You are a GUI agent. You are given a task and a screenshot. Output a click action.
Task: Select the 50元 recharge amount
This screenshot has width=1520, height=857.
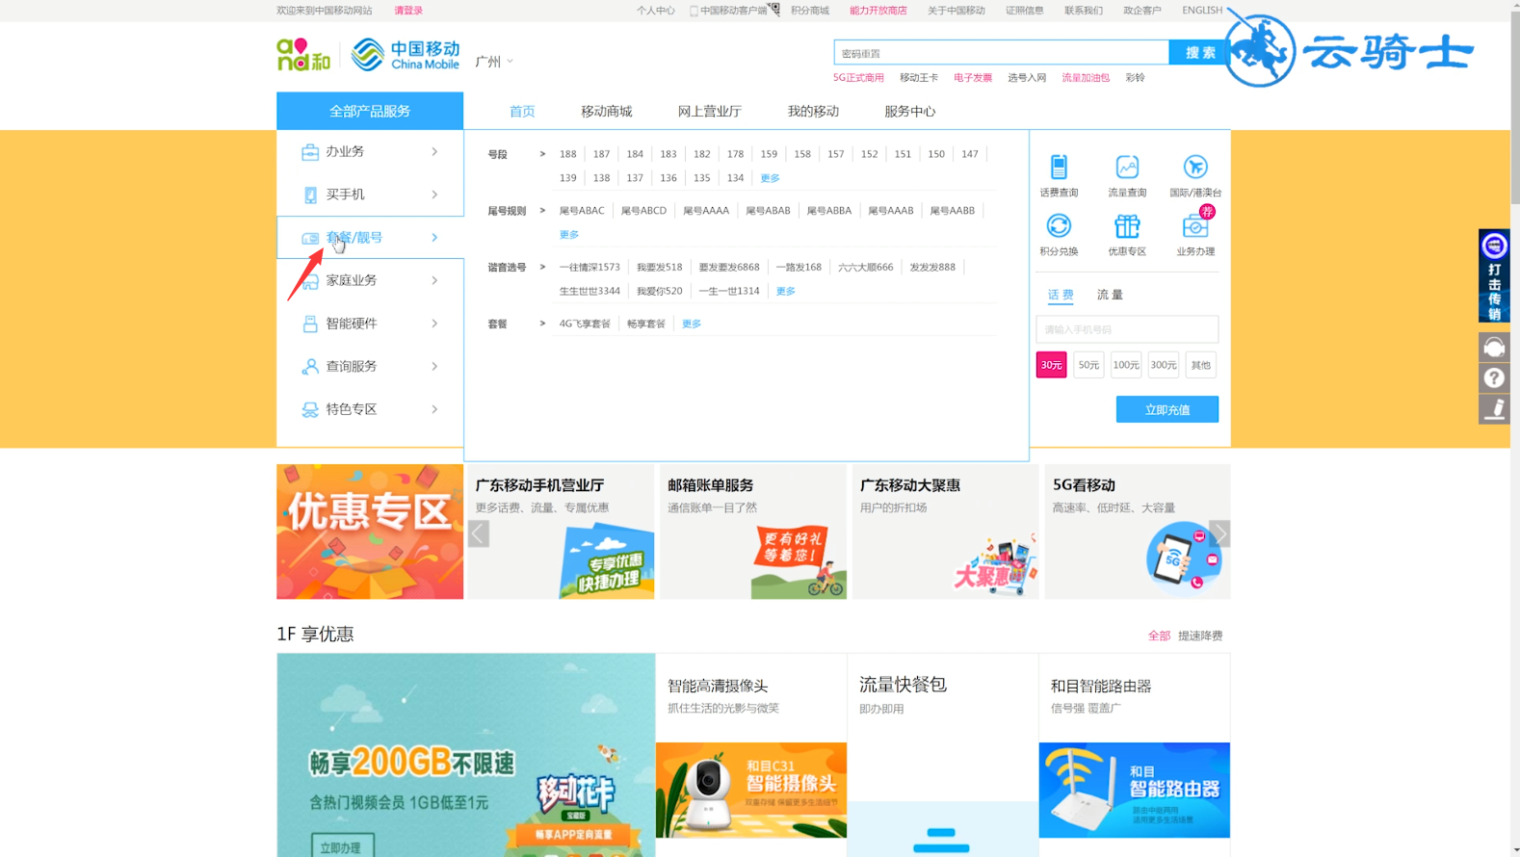pyautogui.click(x=1088, y=365)
